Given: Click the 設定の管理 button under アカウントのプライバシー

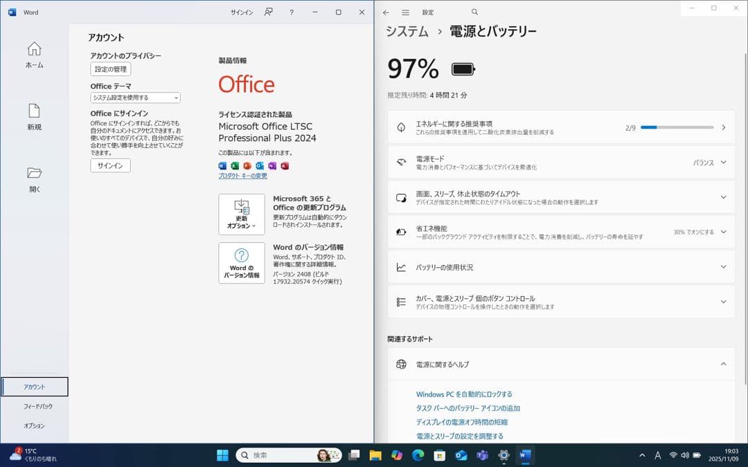Looking at the screenshot, I should tap(109, 68).
